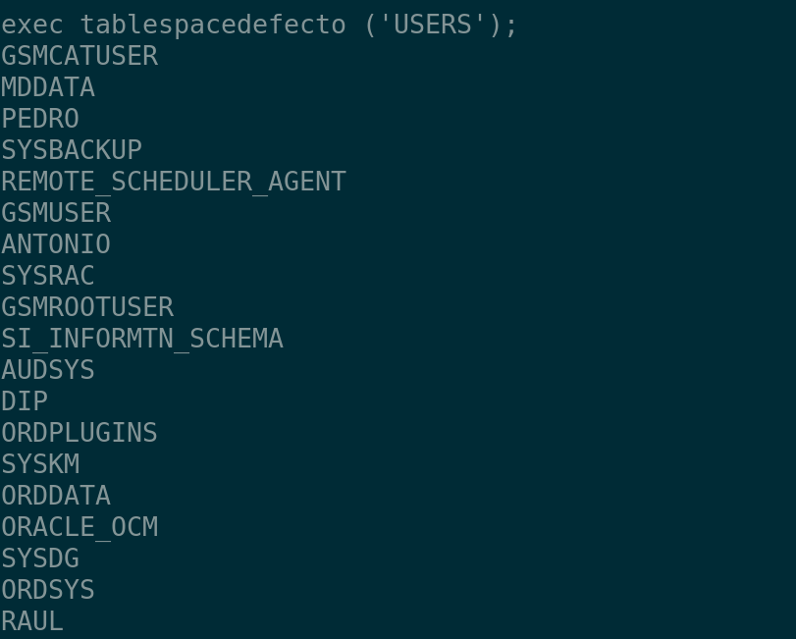Screen dimensions: 796x639
Task: Click the GSMCATUSER output line
Action: point(80,56)
